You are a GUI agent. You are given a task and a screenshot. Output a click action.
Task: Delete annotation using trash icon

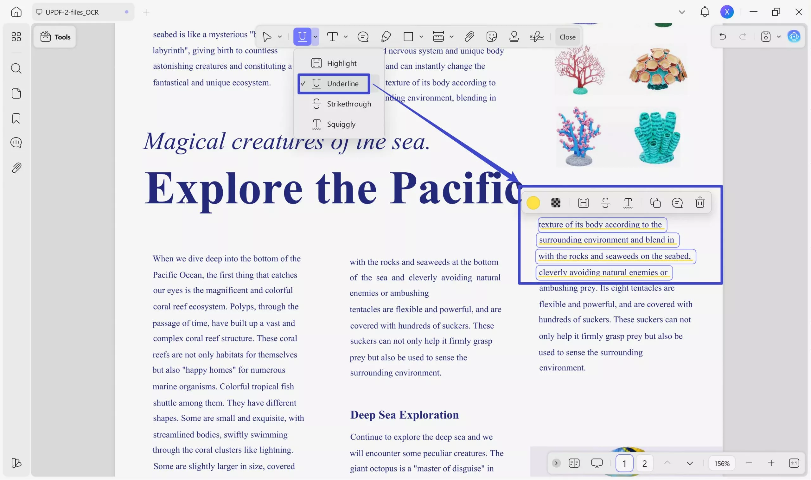(x=700, y=203)
